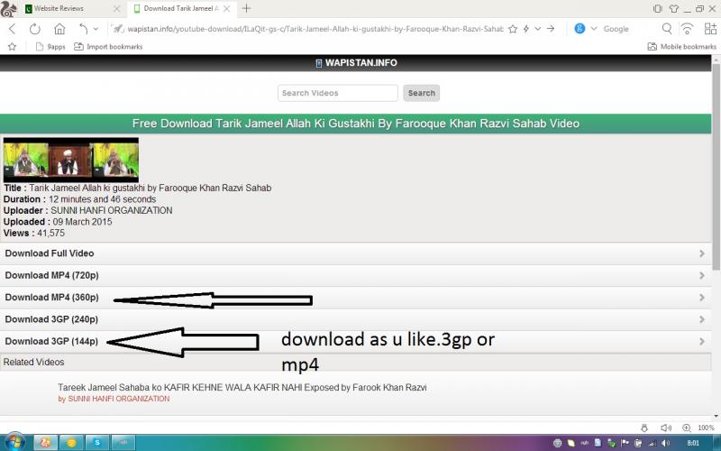Image resolution: width=721 pixels, height=451 pixels.
Task: Click the zoom magnifier in status bar
Action: [687, 428]
